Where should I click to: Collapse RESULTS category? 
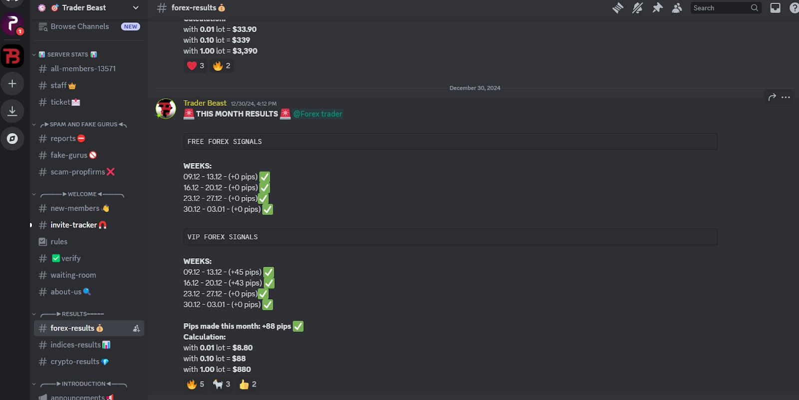pos(69,314)
